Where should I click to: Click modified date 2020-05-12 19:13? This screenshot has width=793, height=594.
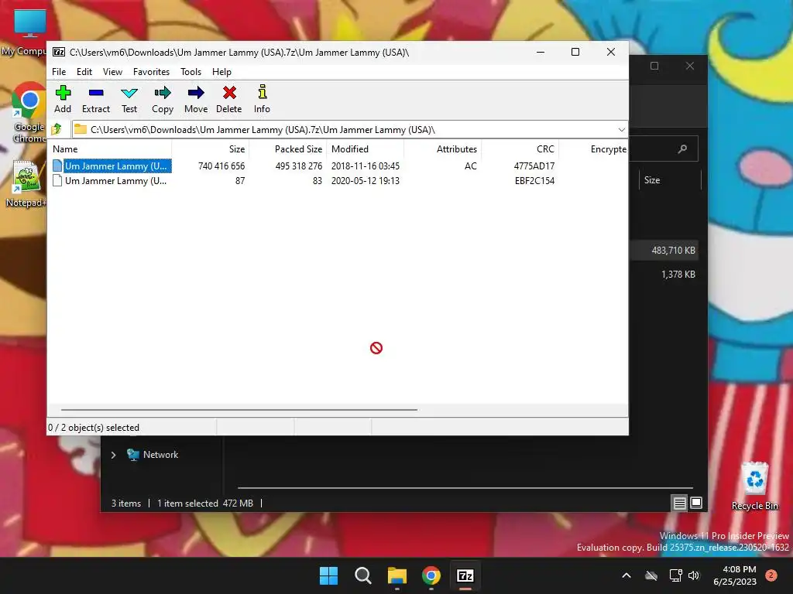click(x=366, y=180)
